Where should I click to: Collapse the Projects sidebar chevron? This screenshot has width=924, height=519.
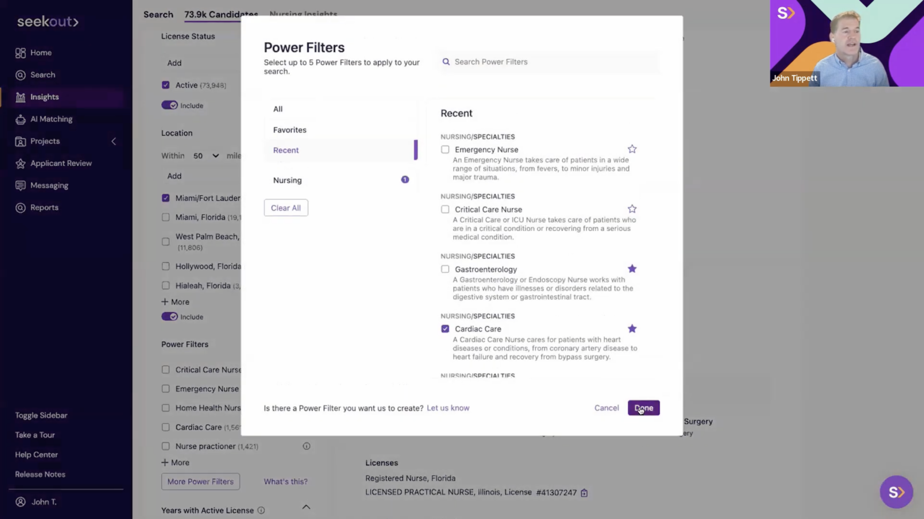coord(114,141)
